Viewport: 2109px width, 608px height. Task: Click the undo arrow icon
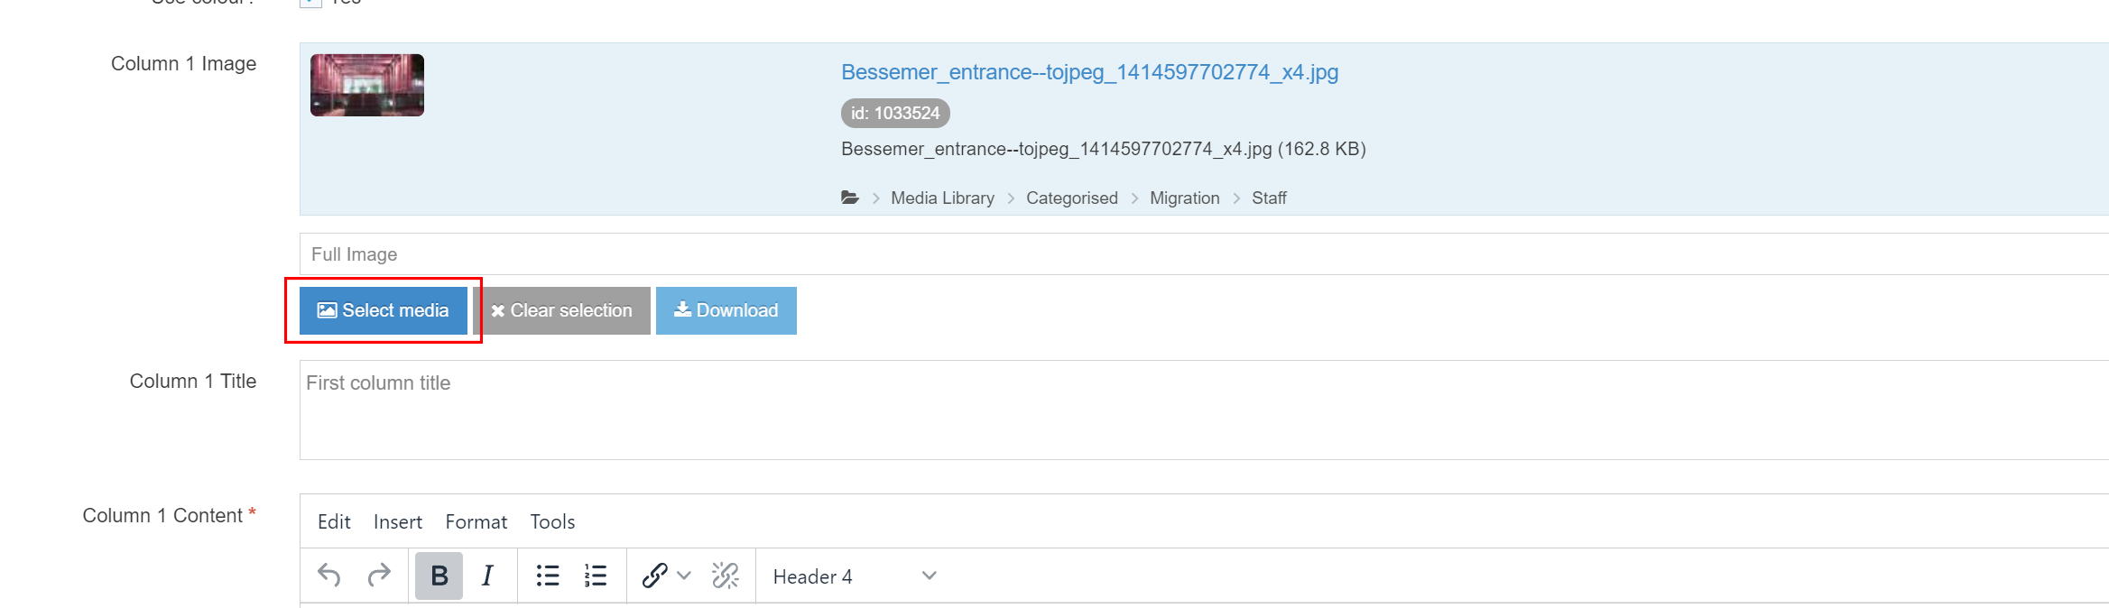329,576
